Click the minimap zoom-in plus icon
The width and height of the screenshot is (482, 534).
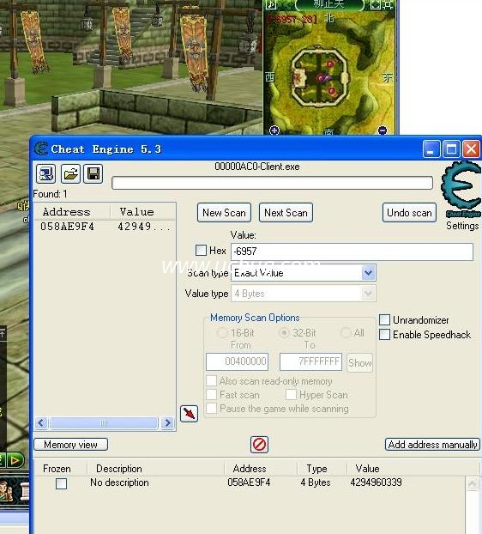point(274,130)
